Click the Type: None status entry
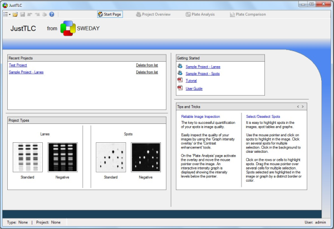The image size is (334, 229). [x=17, y=222]
